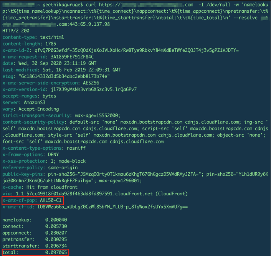Image resolution: width=271 pixels, height=256 pixels.
Task: Click the public-key-pins header name
Action: 23,174
